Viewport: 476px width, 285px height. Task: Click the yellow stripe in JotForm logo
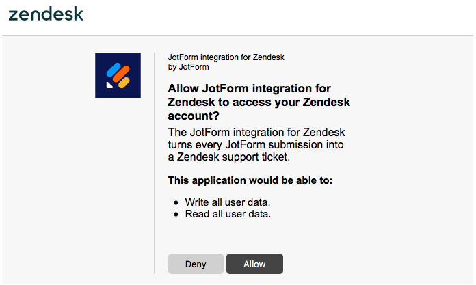124,82
